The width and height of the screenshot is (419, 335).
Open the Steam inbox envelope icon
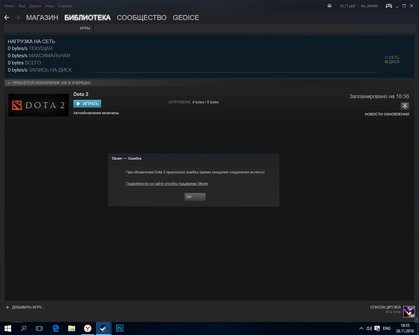click(x=329, y=6)
